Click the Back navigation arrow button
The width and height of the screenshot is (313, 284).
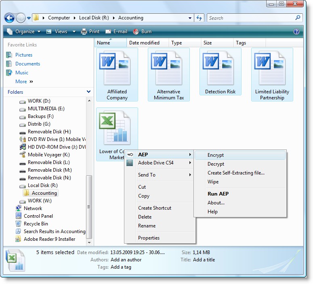pos(9,18)
